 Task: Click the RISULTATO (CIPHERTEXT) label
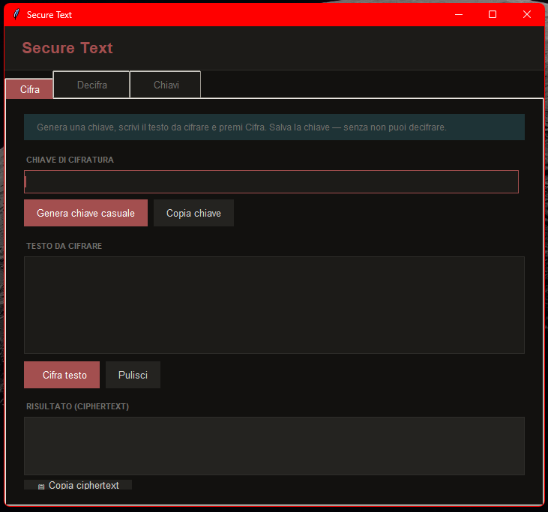click(77, 406)
